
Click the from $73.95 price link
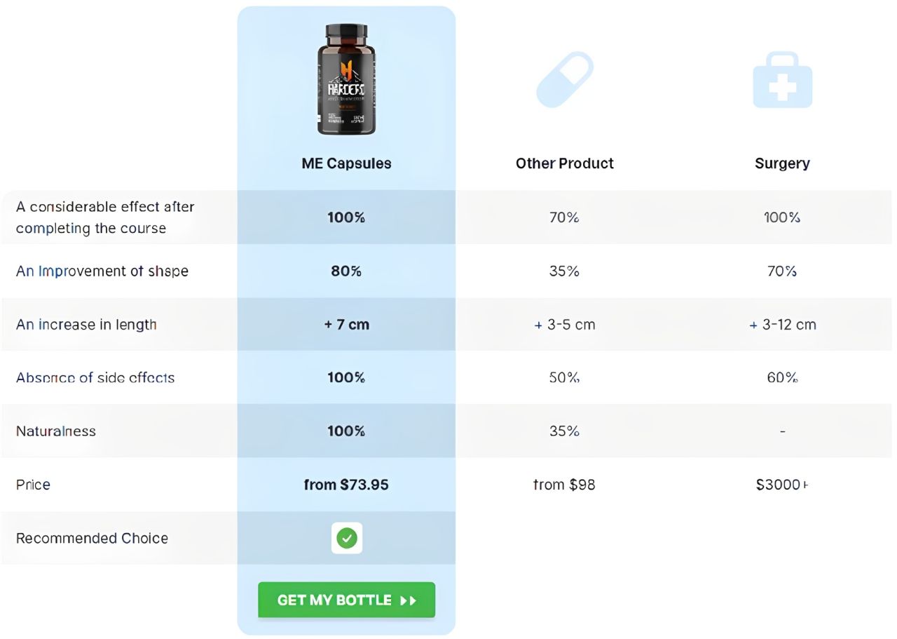346,484
